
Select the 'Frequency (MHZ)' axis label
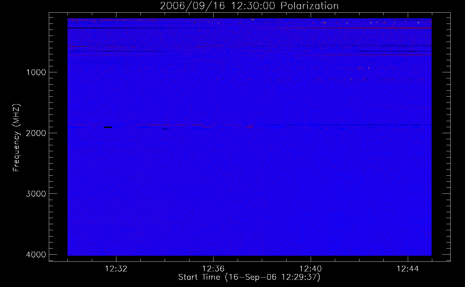click(x=16, y=138)
